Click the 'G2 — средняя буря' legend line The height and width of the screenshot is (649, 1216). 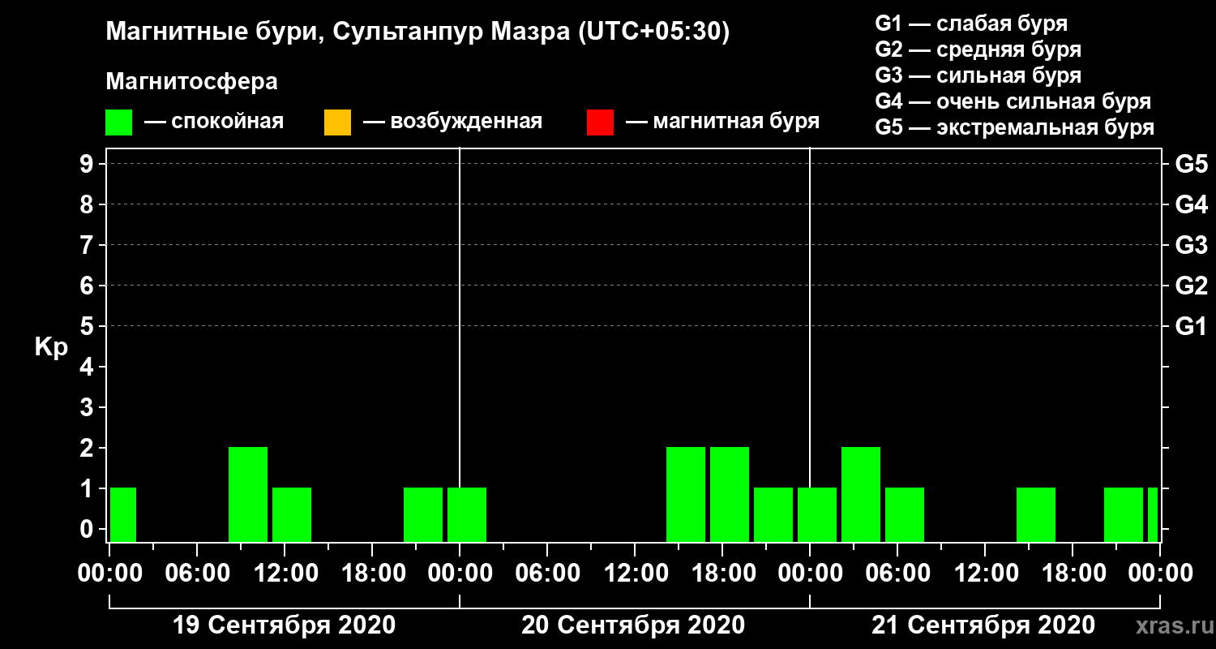click(978, 49)
